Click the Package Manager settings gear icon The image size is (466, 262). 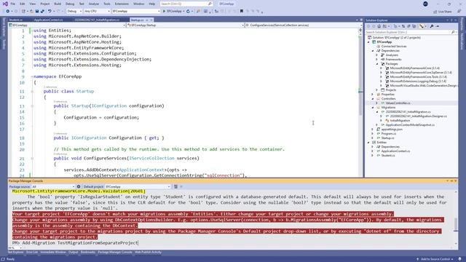(x=79, y=186)
